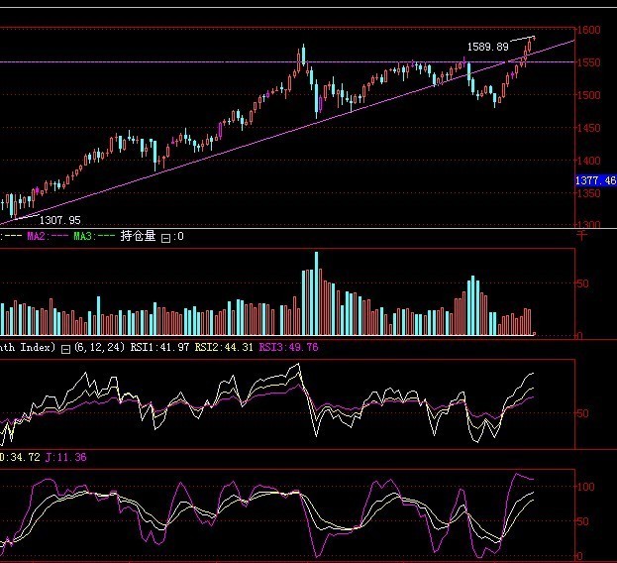617x563 pixels.
Task: Click the 持仓量 open interest label
Action: (139, 237)
